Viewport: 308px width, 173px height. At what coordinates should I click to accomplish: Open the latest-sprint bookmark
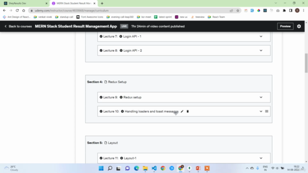pyautogui.click(x=163, y=17)
